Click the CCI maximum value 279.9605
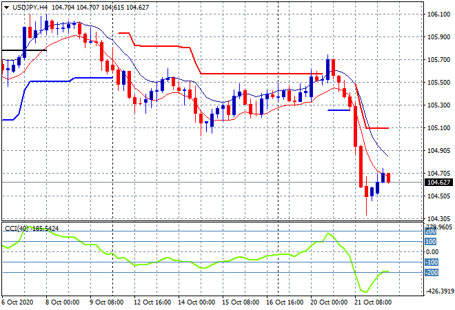455x310 pixels. pos(440,227)
